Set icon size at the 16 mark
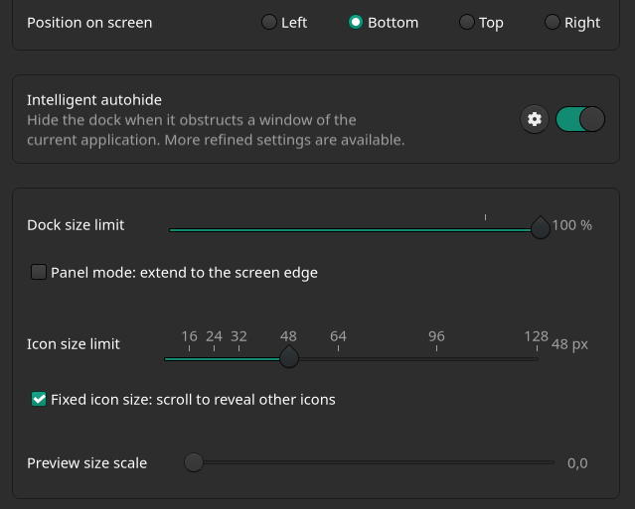635x509 pixels. pyautogui.click(x=190, y=357)
